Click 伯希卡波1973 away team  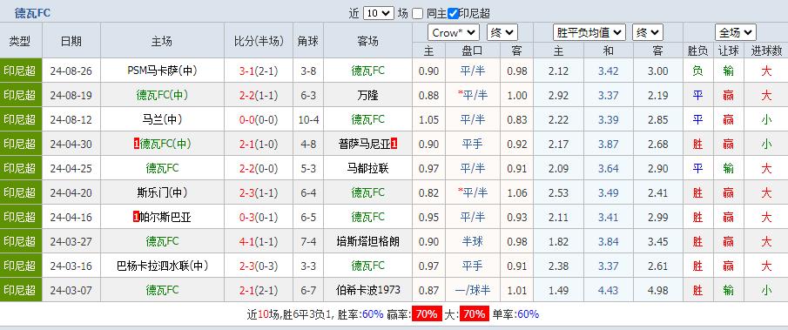[367, 290]
